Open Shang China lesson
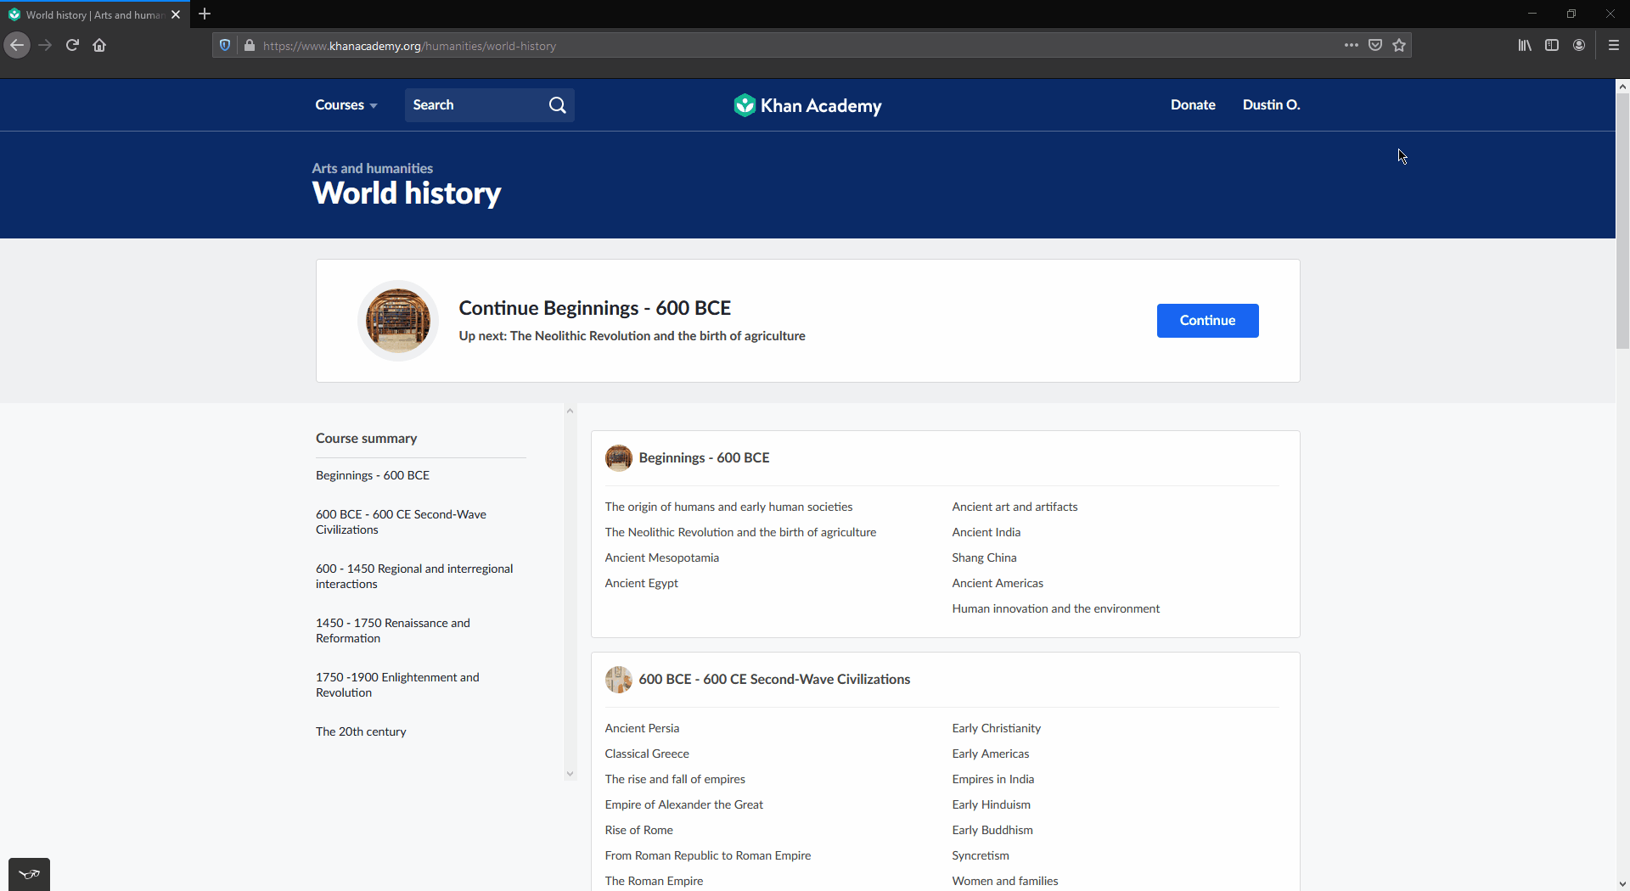The width and height of the screenshot is (1630, 891). point(984,558)
